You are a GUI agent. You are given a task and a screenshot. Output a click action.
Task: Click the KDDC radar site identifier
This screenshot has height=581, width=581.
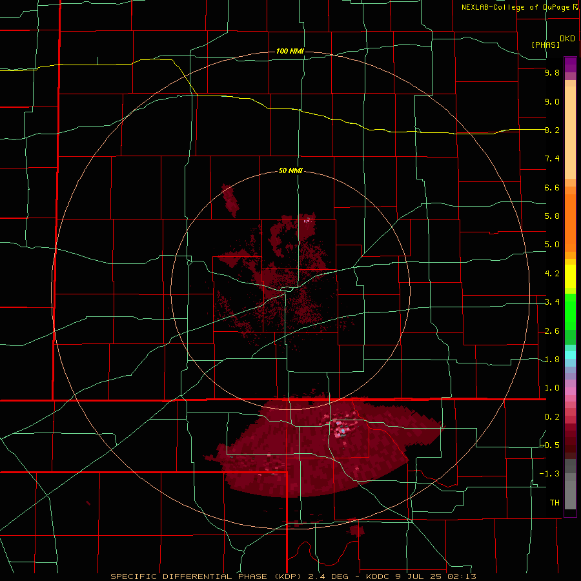379,576
